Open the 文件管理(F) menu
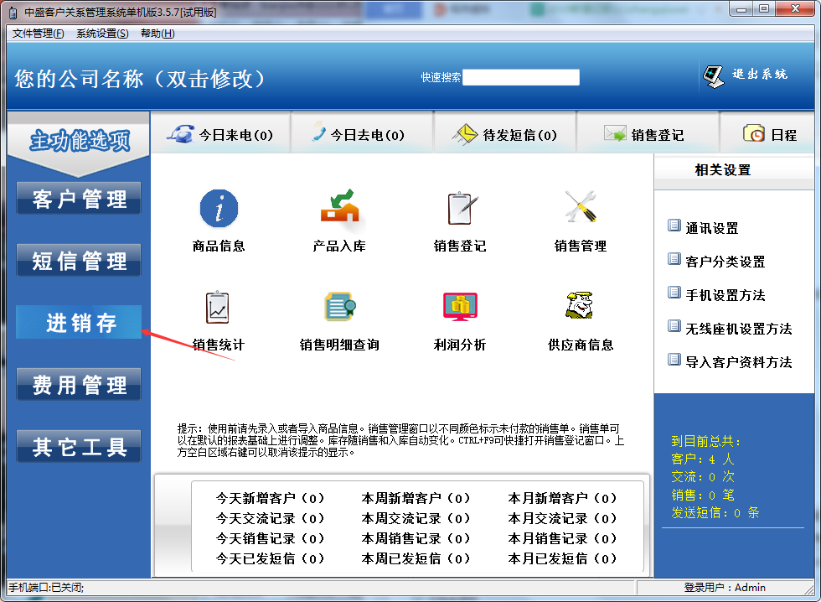This screenshot has width=821, height=602. pyautogui.click(x=38, y=34)
